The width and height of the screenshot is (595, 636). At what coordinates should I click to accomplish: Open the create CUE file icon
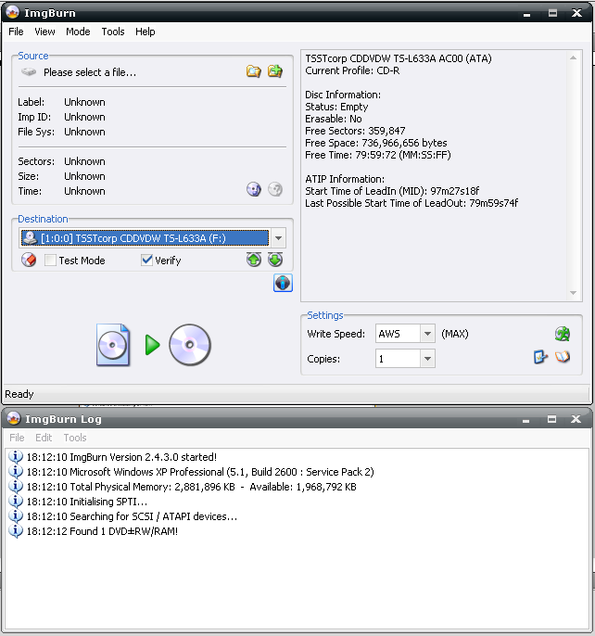coord(275,71)
